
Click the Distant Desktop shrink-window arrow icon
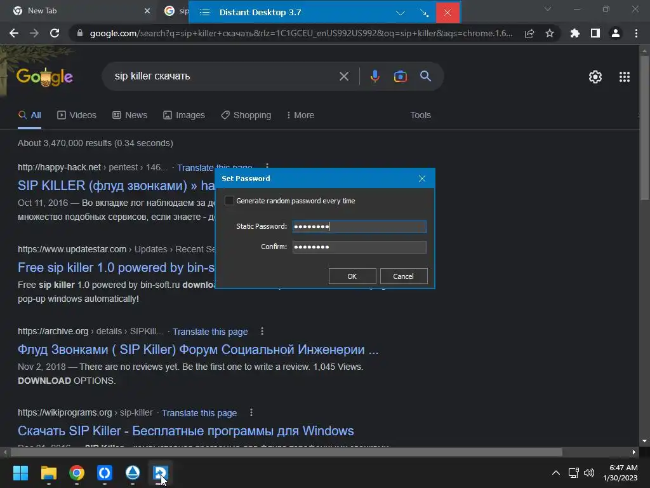tap(424, 13)
